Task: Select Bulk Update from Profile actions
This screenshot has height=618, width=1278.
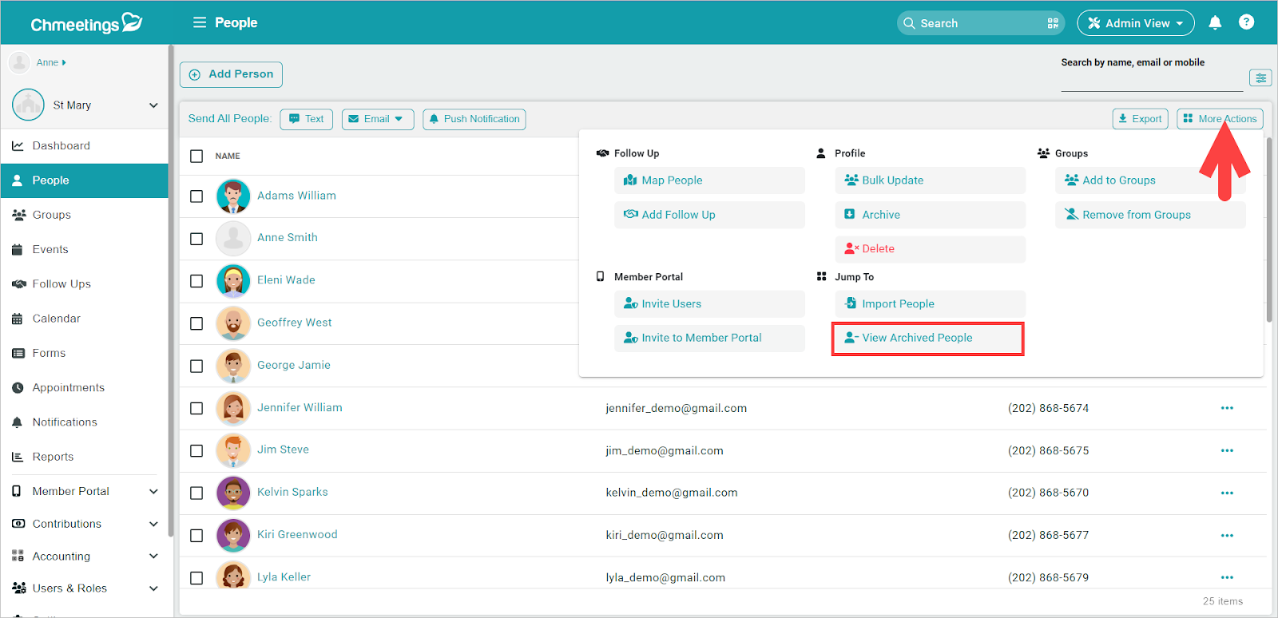Action: 931,180
